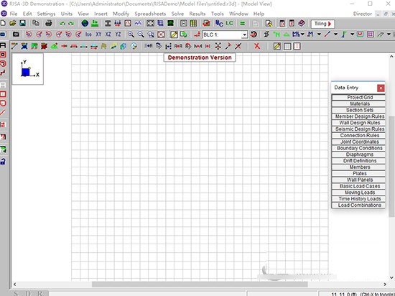This screenshot has width=395, height=296.
Task: Expand the dropdown arrow beside green flag icon
Action: tap(352, 34)
